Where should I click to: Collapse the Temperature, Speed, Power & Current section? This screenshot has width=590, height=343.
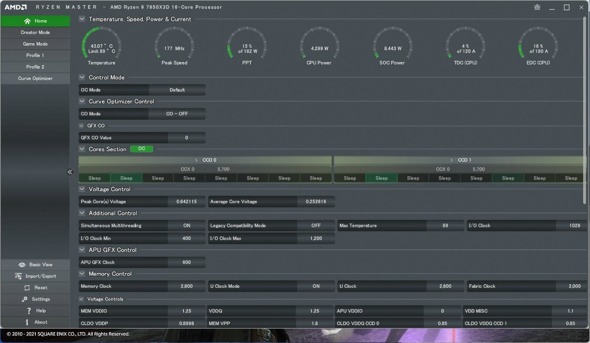[x=82, y=19]
